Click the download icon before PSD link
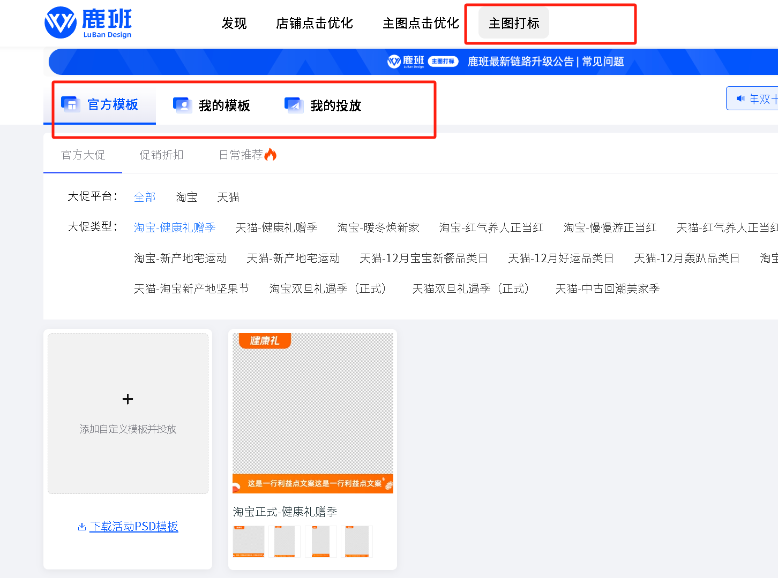 click(x=82, y=527)
